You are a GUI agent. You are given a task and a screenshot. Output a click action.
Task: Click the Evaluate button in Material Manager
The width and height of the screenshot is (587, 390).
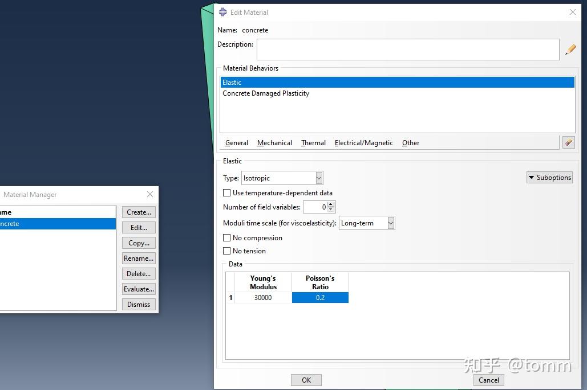[138, 289]
